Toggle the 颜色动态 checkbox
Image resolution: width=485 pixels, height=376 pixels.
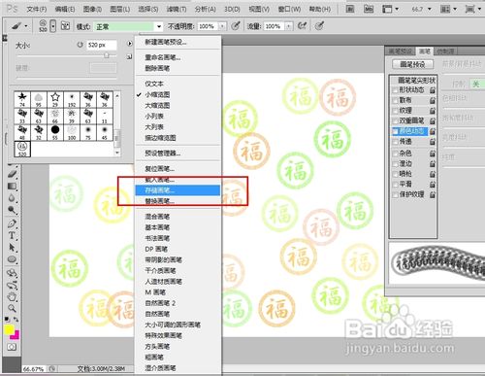(395, 131)
